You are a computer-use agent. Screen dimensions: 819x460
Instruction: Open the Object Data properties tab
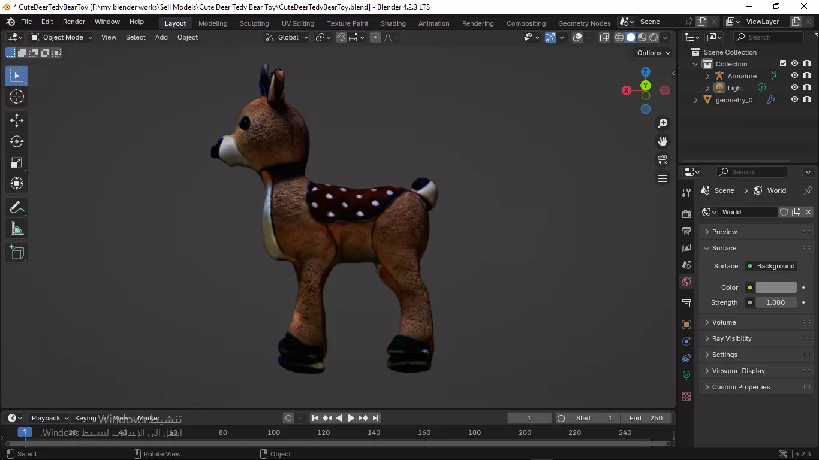pos(686,375)
